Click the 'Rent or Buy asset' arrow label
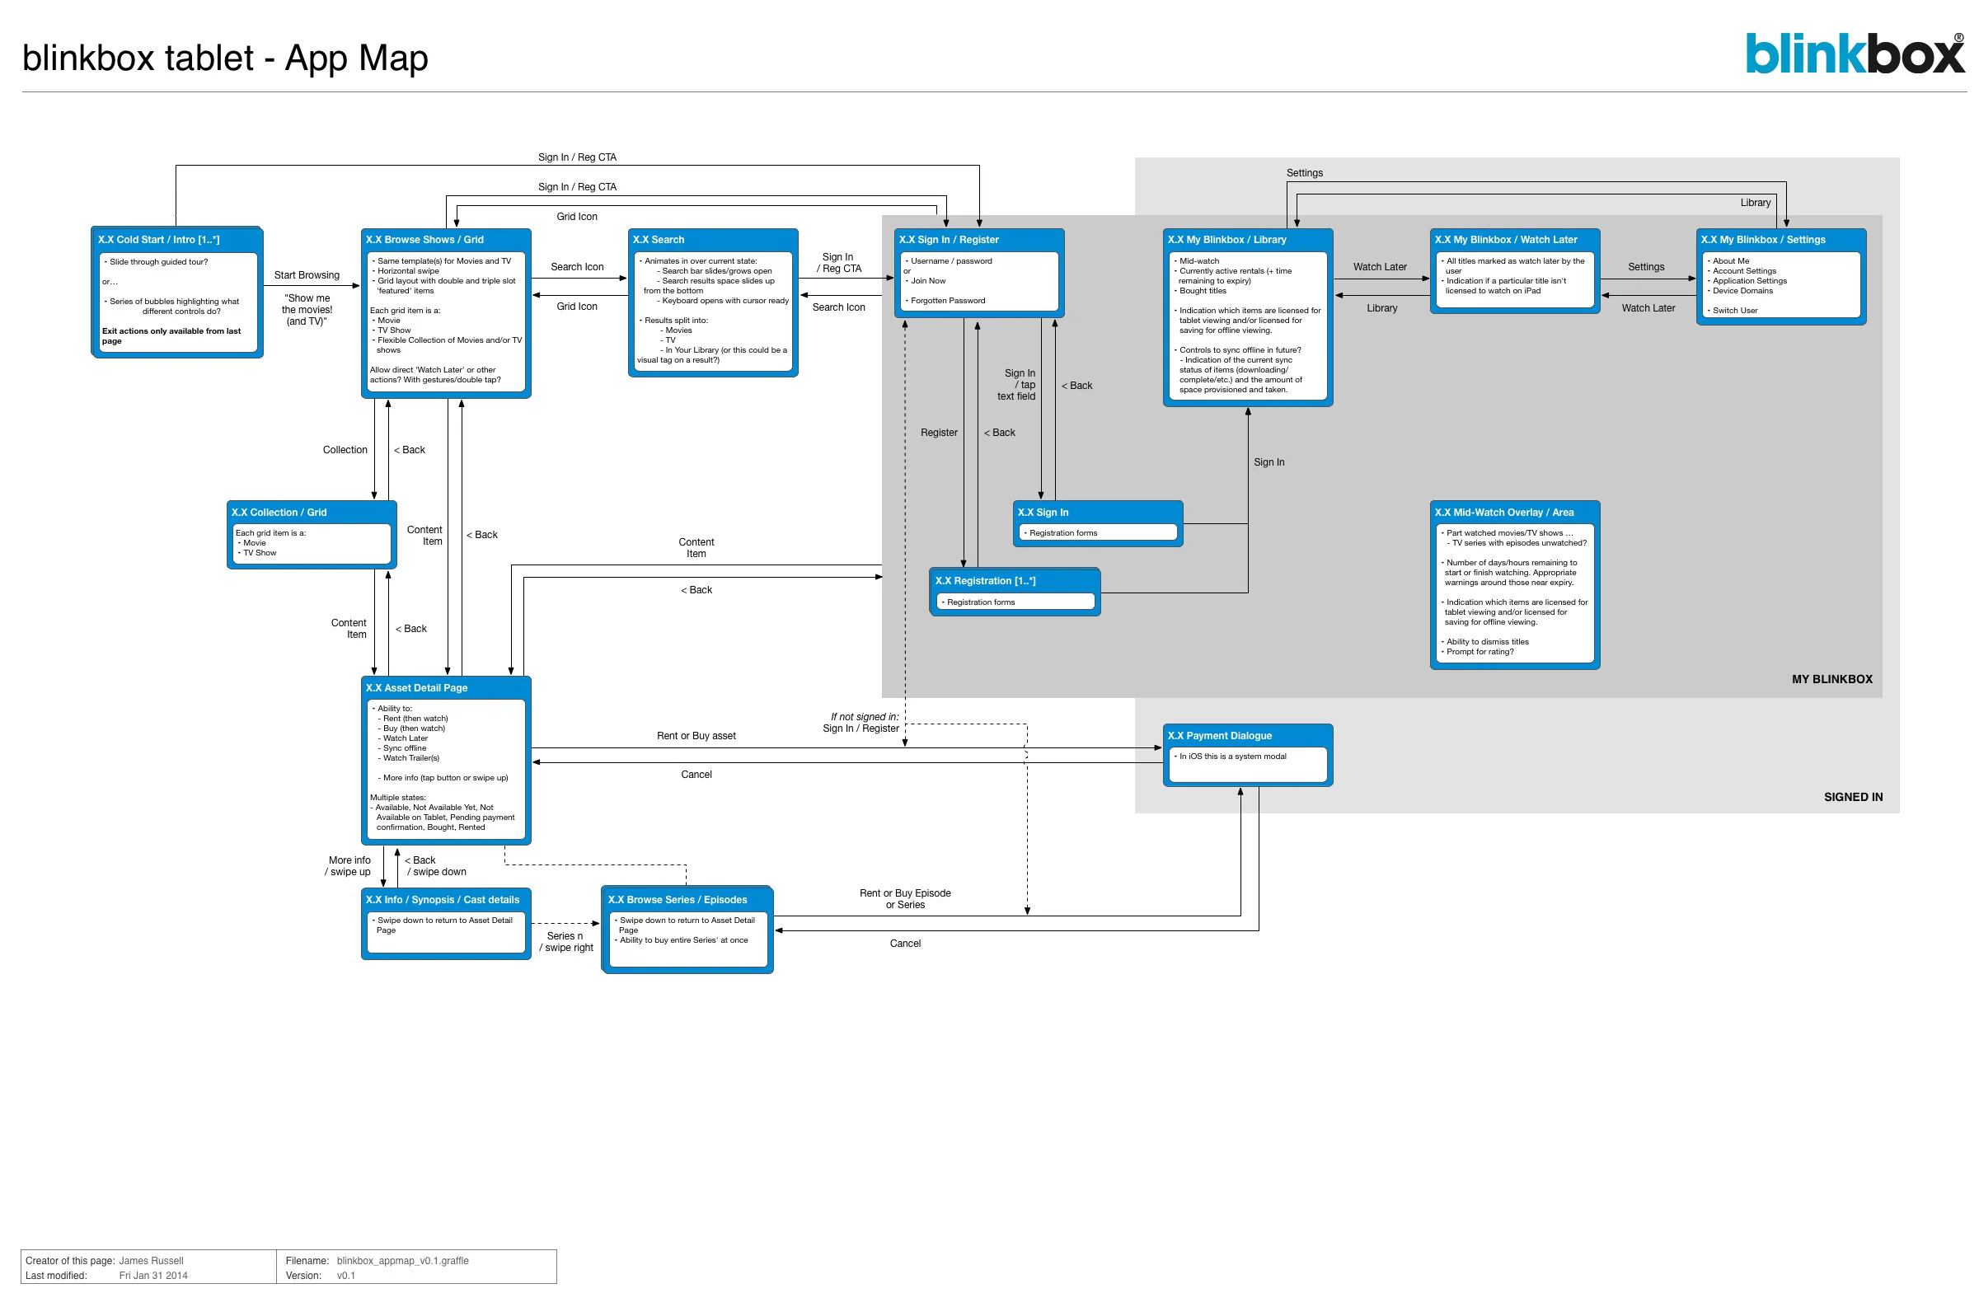This screenshot has height=1293, width=1979. click(696, 736)
